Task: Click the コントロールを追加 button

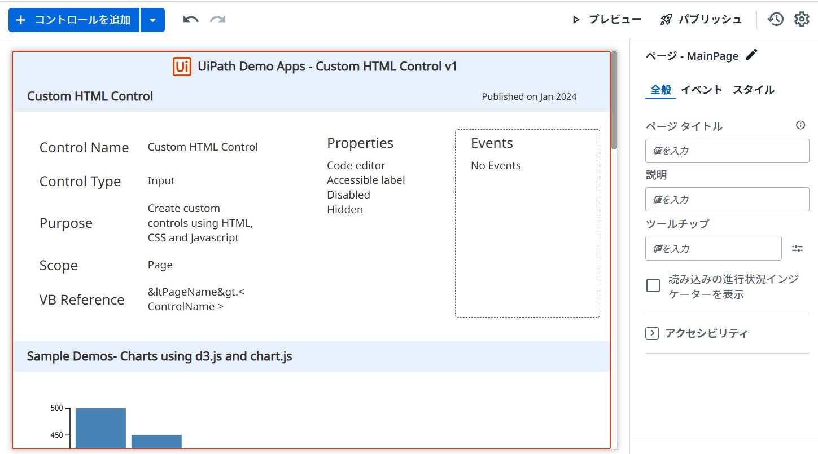Action: pos(74,20)
